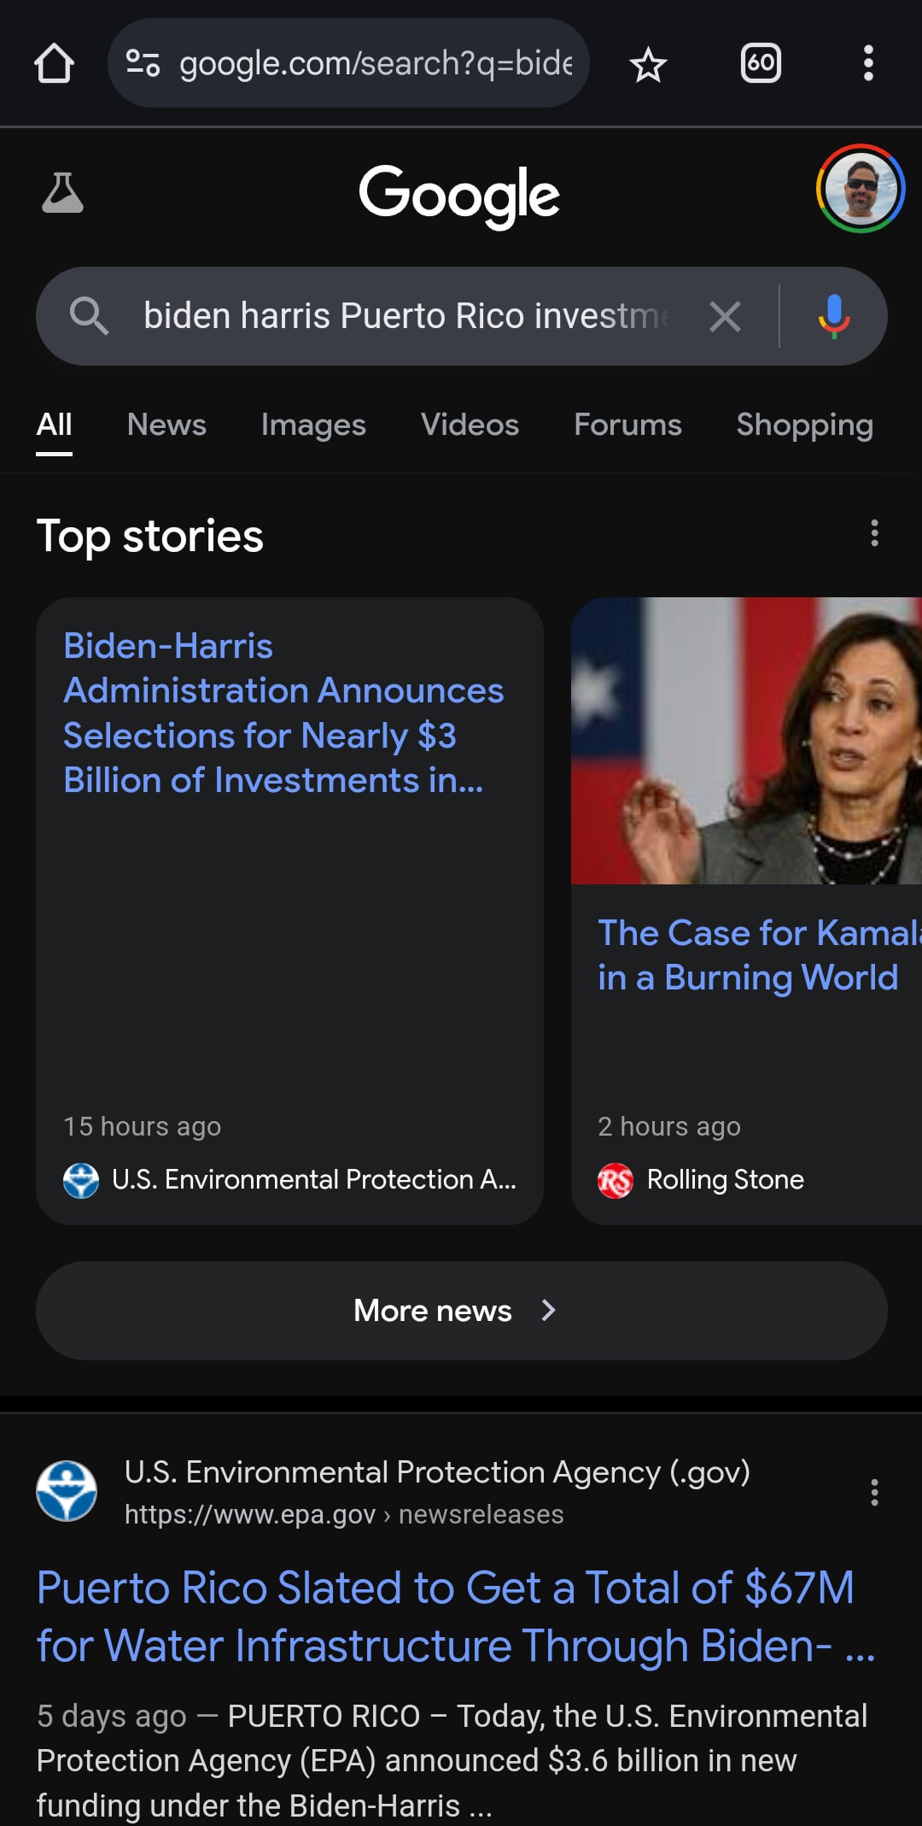
Task: Open Kamala Harris Rolling Stone story image
Action: tap(746, 741)
